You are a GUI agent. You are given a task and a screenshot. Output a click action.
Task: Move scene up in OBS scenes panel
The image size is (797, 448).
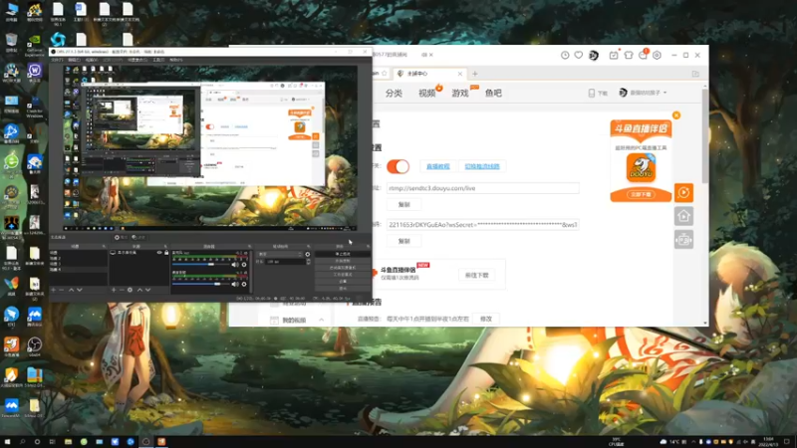click(x=71, y=290)
